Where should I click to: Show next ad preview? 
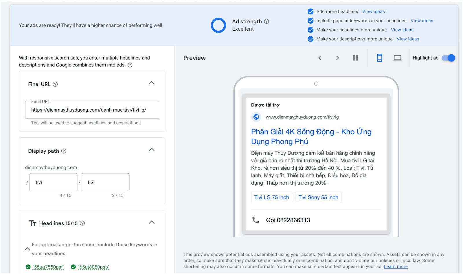337,58
